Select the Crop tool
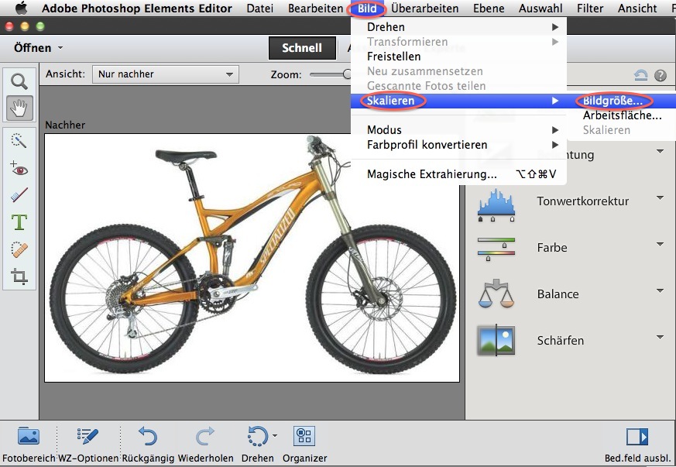The width and height of the screenshot is (676, 467). 19,276
